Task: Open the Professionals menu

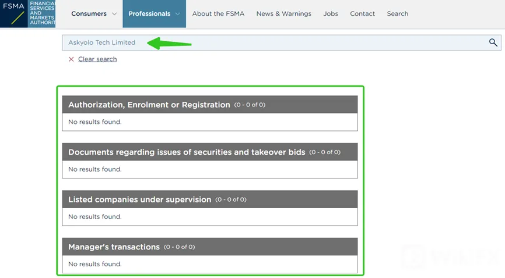Action: pyautogui.click(x=149, y=13)
